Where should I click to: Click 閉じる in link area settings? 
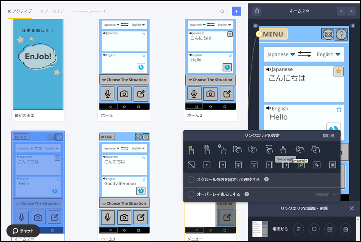pos(329,136)
